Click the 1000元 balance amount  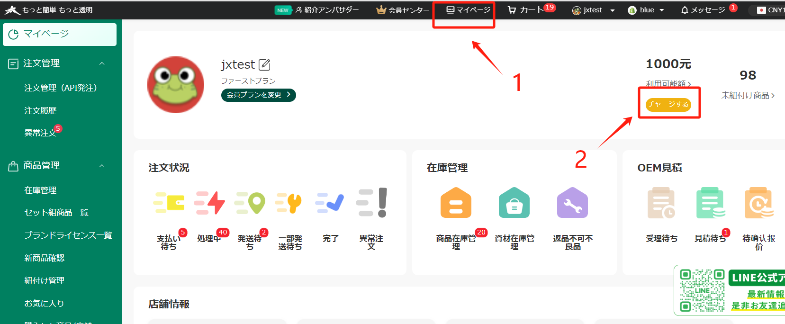(668, 64)
